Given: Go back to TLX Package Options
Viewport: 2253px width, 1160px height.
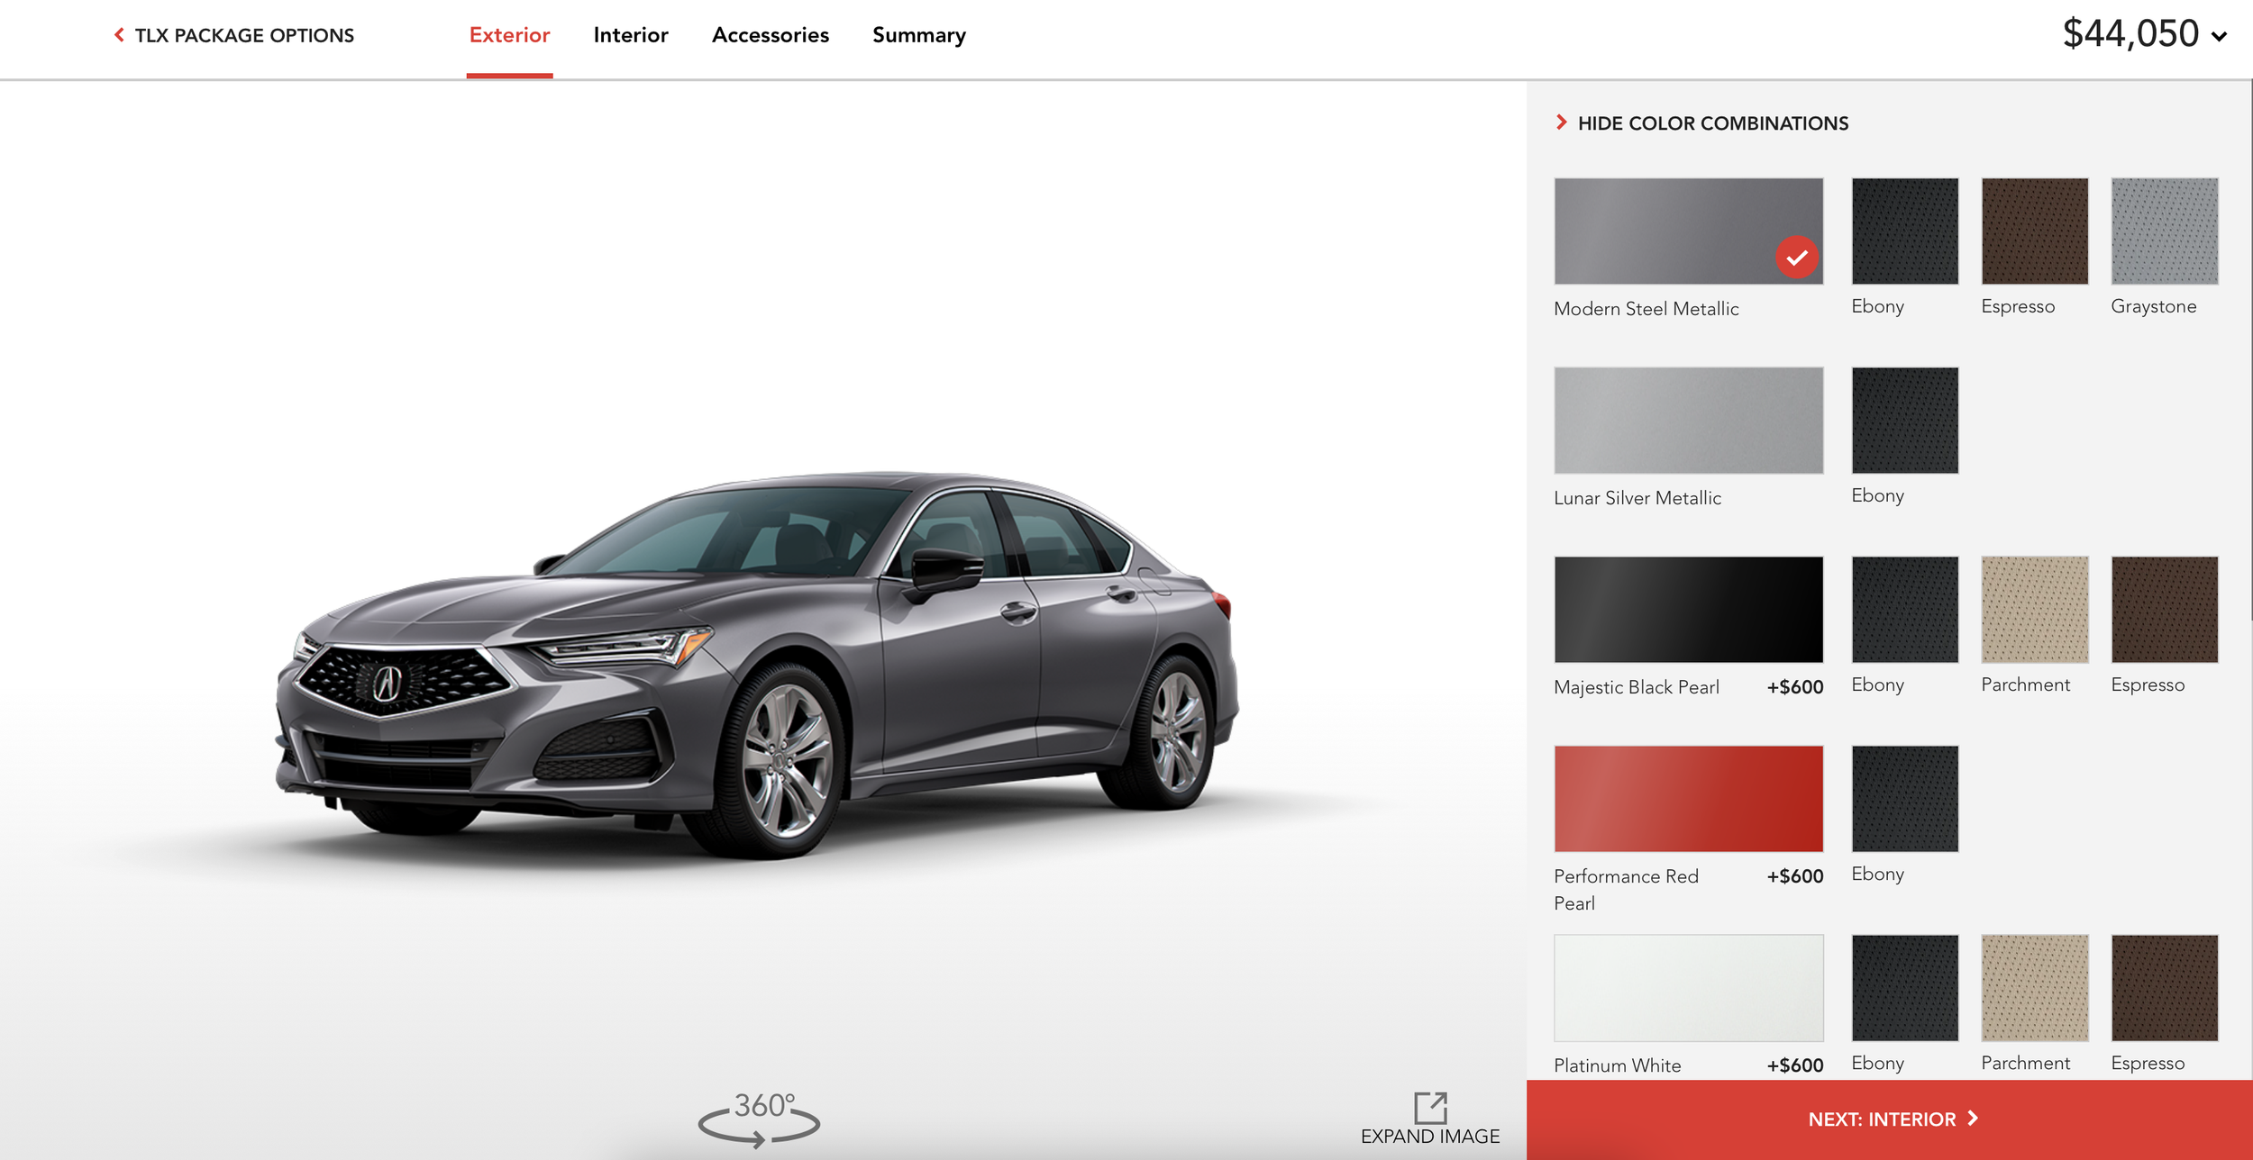Looking at the screenshot, I should click(x=233, y=35).
